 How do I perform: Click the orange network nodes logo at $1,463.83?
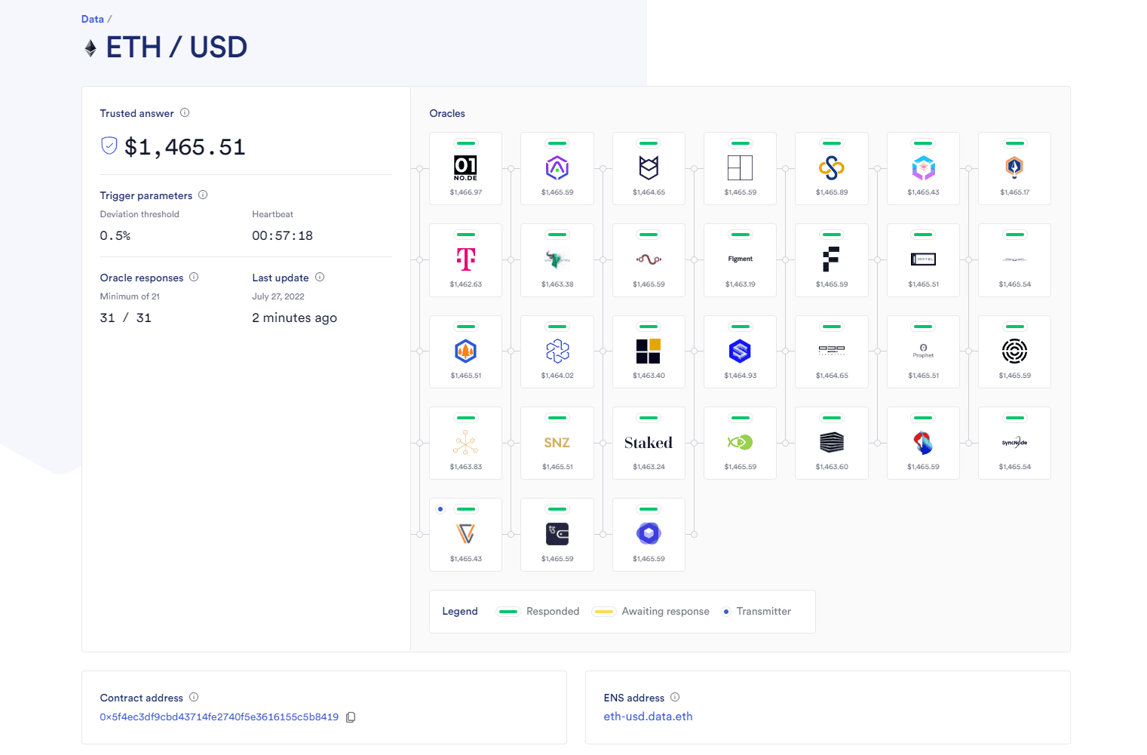[x=465, y=443]
